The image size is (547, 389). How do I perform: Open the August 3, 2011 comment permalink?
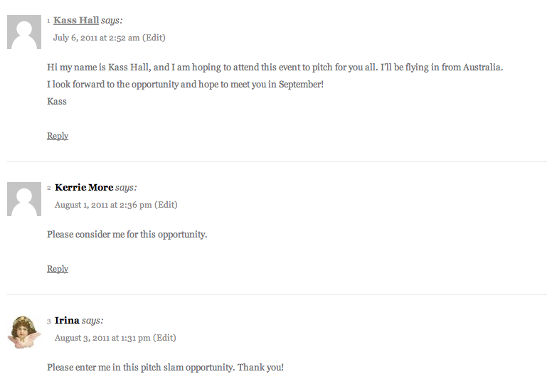click(102, 338)
